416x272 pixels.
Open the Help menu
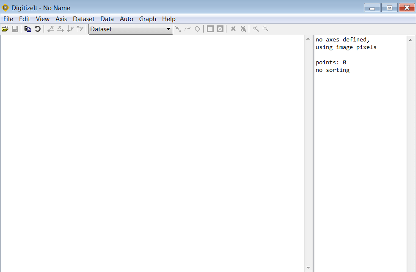[169, 19]
